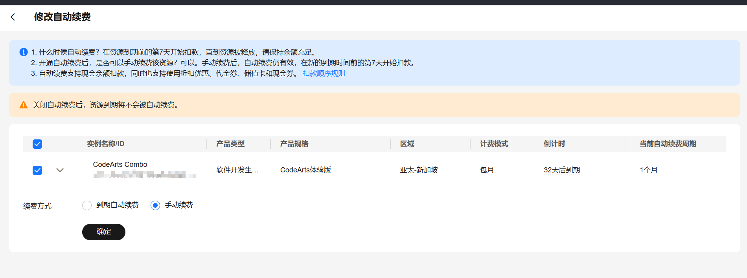Click the 亚太-新加坡 region cell
Image resolution: width=747 pixels, height=278 pixels.
coord(419,170)
